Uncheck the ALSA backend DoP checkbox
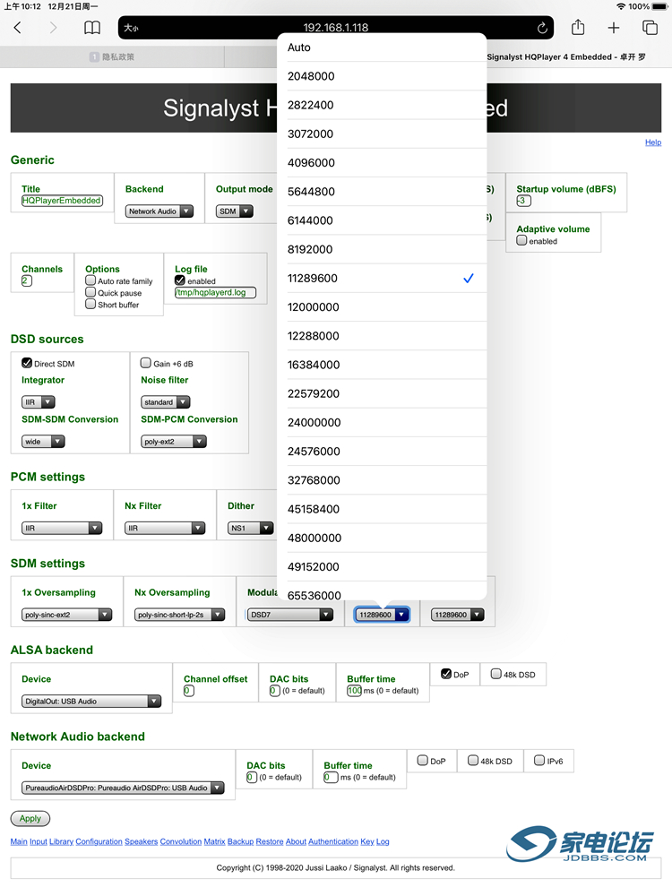 coord(446,675)
